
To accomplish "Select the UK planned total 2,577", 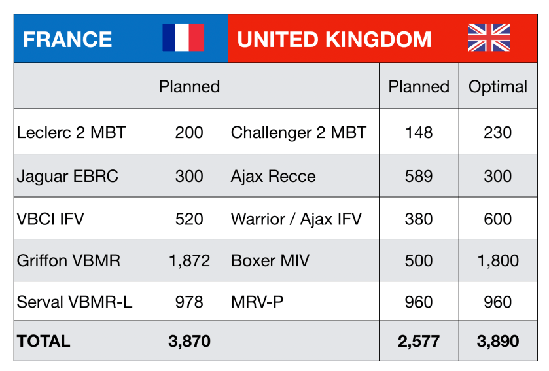I will [x=419, y=341].
